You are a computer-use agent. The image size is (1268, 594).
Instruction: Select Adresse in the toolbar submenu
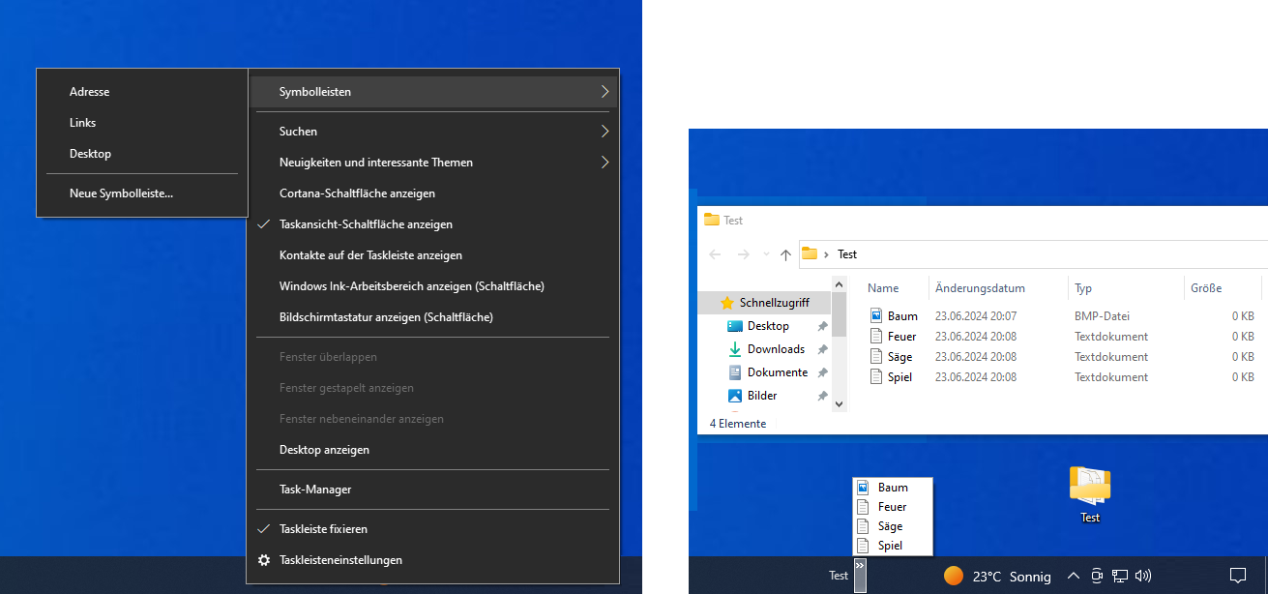[142, 92]
